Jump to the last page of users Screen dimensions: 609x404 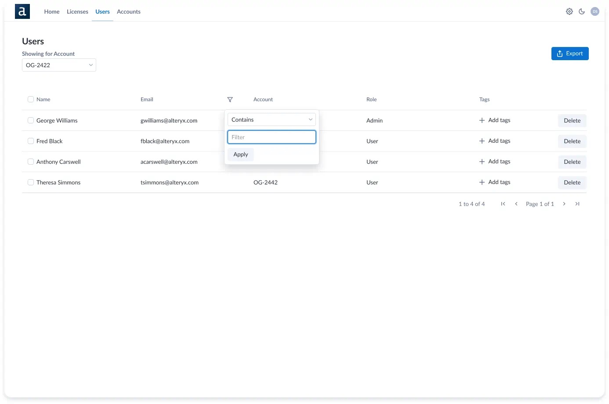pos(577,204)
